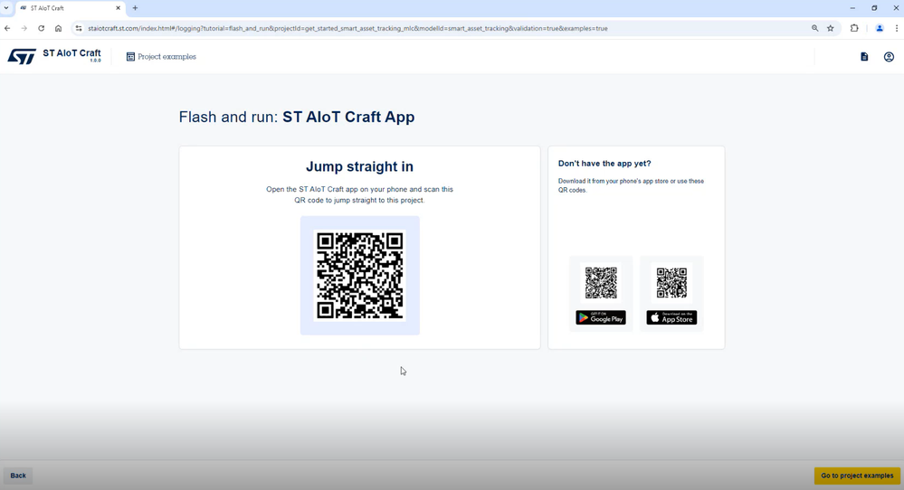Click Go to project examples button
The height and width of the screenshot is (490, 904).
click(x=857, y=476)
